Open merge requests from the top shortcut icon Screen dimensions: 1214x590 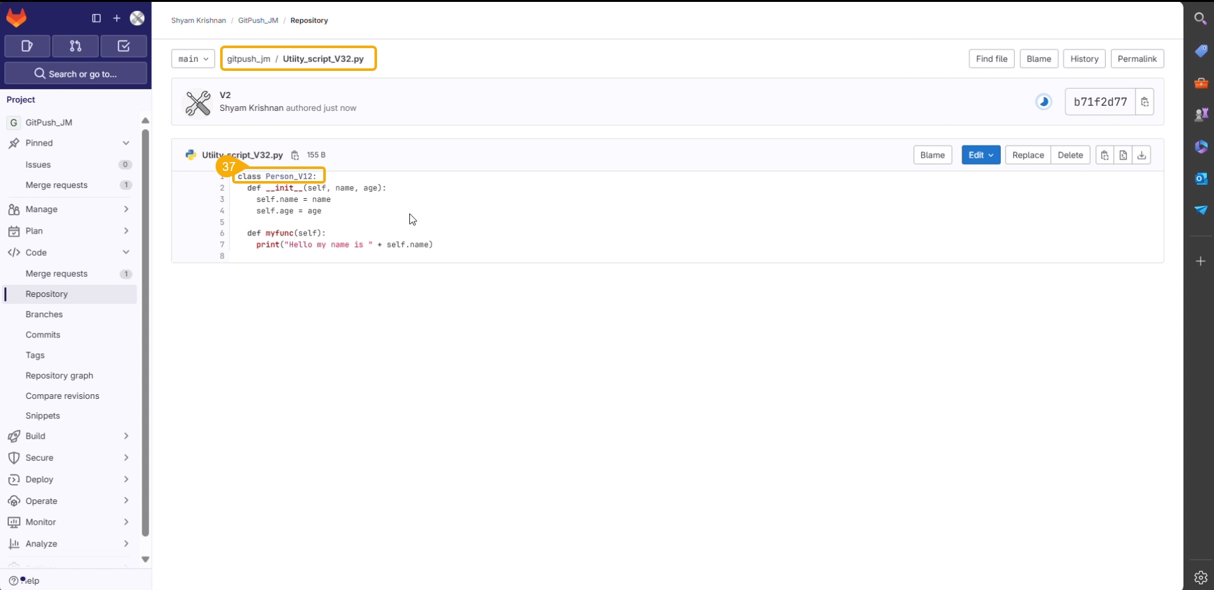point(75,46)
